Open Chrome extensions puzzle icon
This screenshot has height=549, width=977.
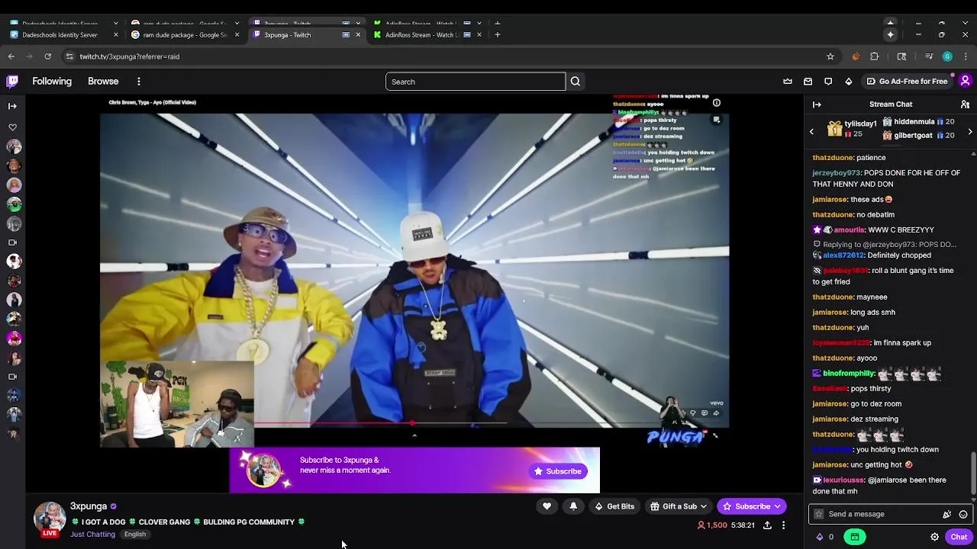coord(875,56)
